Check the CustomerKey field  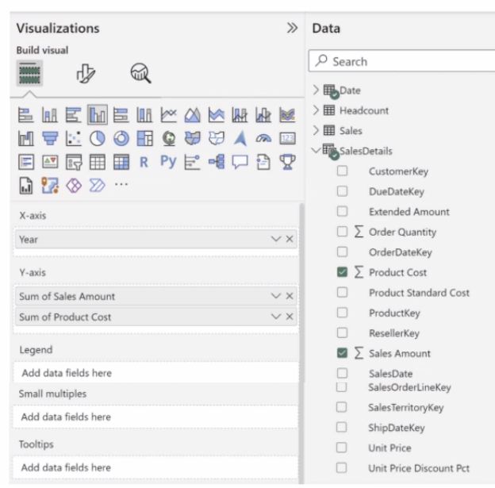tap(342, 171)
